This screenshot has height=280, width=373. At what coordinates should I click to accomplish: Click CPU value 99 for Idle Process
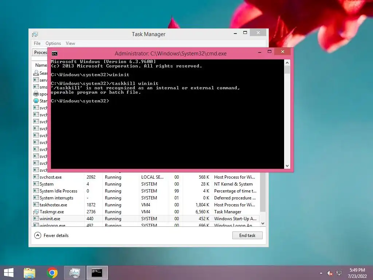click(x=177, y=191)
